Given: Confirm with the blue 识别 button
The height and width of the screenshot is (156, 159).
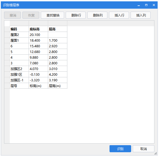Looking at the screenshot, I should 120,149.
